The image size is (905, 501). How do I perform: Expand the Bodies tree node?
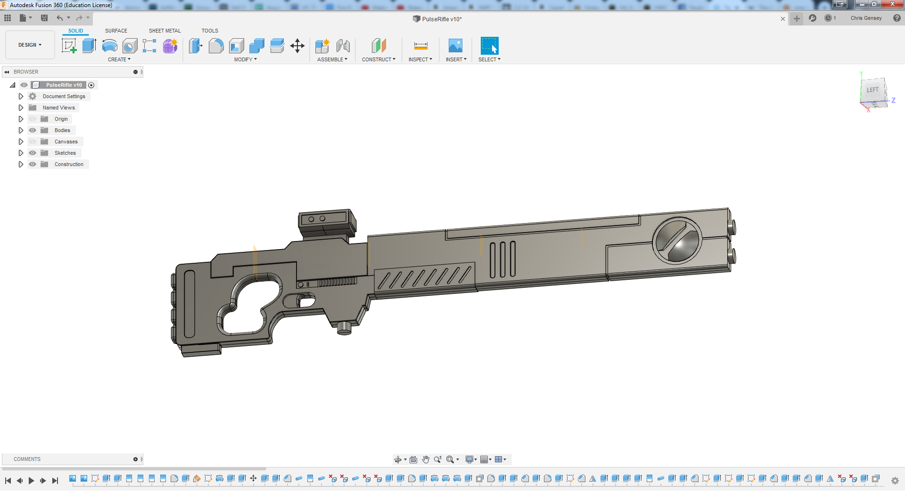click(x=21, y=130)
